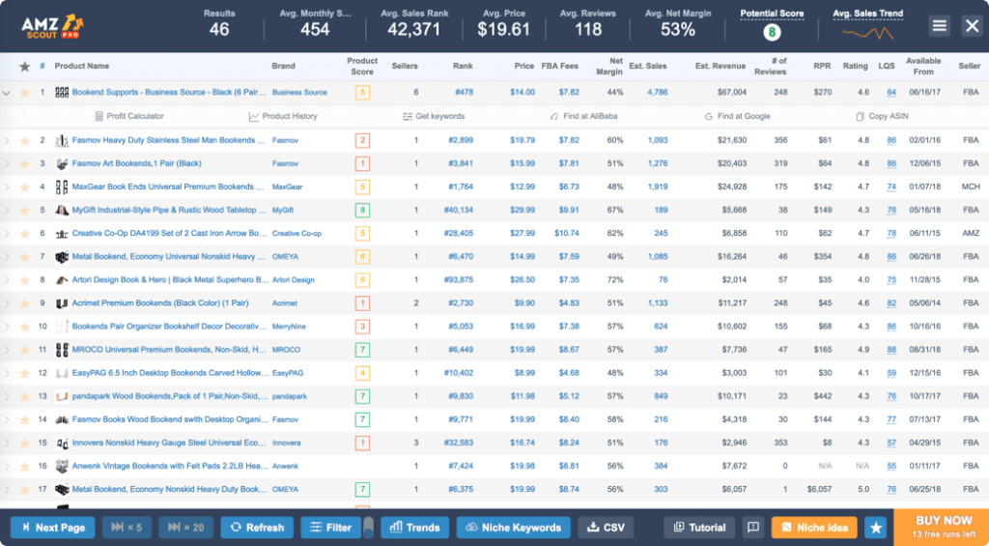Viewport: 989px width, 546px height.
Task: Open the hamburger menu icon
Action: pos(939,26)
